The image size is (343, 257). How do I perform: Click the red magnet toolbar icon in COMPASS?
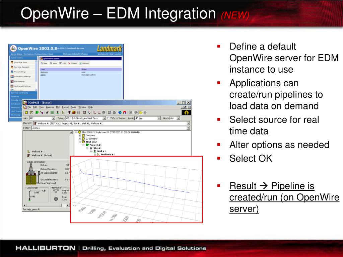(x=125, y=112)
